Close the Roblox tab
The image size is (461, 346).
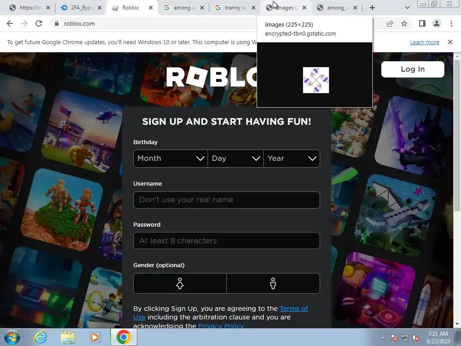tap(150, 8)
